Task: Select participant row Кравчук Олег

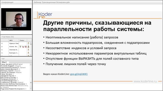Action: point(15,43)
